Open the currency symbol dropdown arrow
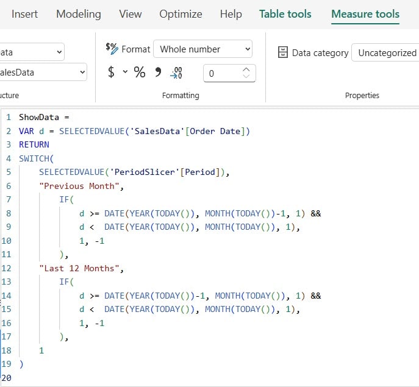Image resolution: width=419 pixels, height=387 pixels. point(125,71)
